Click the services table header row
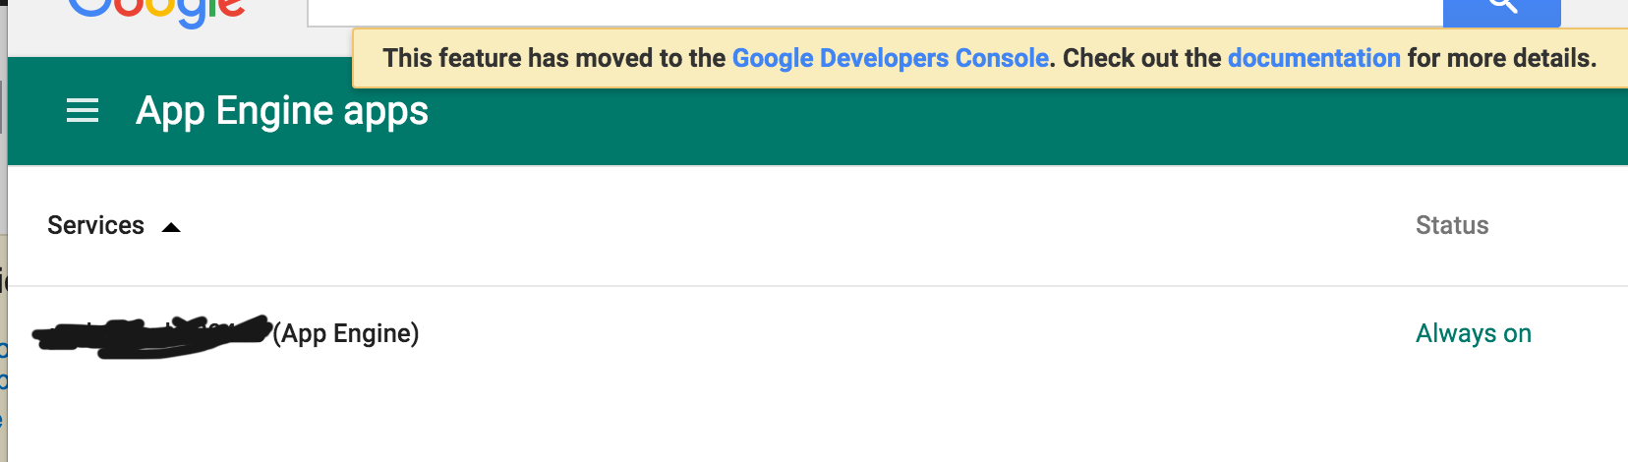This screenshot has width=1628, height=462. [818, 226]
